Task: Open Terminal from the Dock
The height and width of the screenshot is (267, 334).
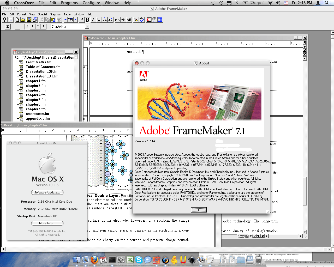Action: click(112, 260)
